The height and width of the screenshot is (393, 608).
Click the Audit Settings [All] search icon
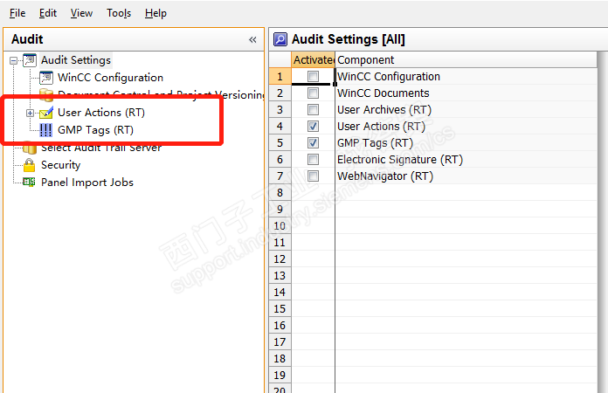tap(280, 39)
